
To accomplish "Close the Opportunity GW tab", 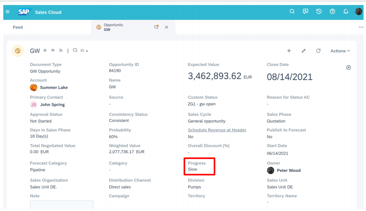I will tap(166, 27).
